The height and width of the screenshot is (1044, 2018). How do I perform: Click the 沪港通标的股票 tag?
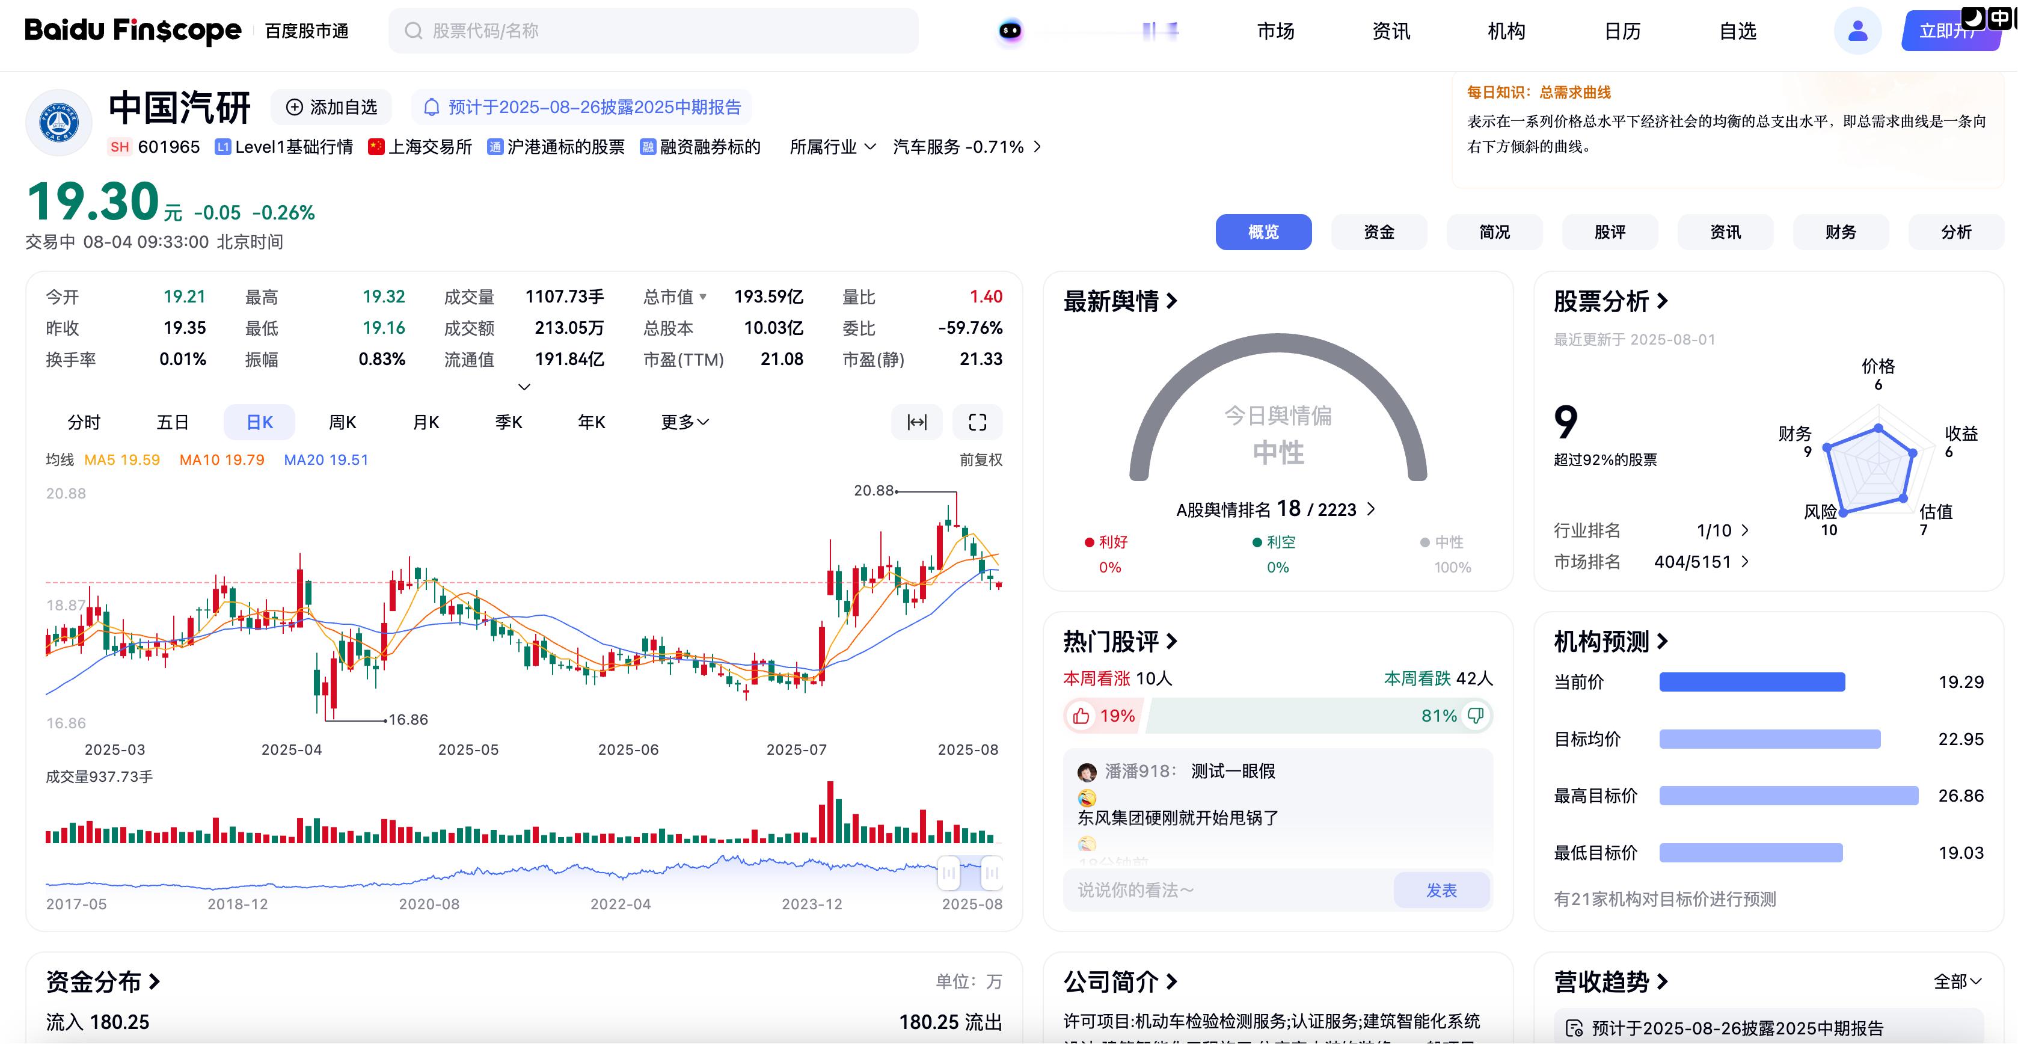click(x=556, y=147)
